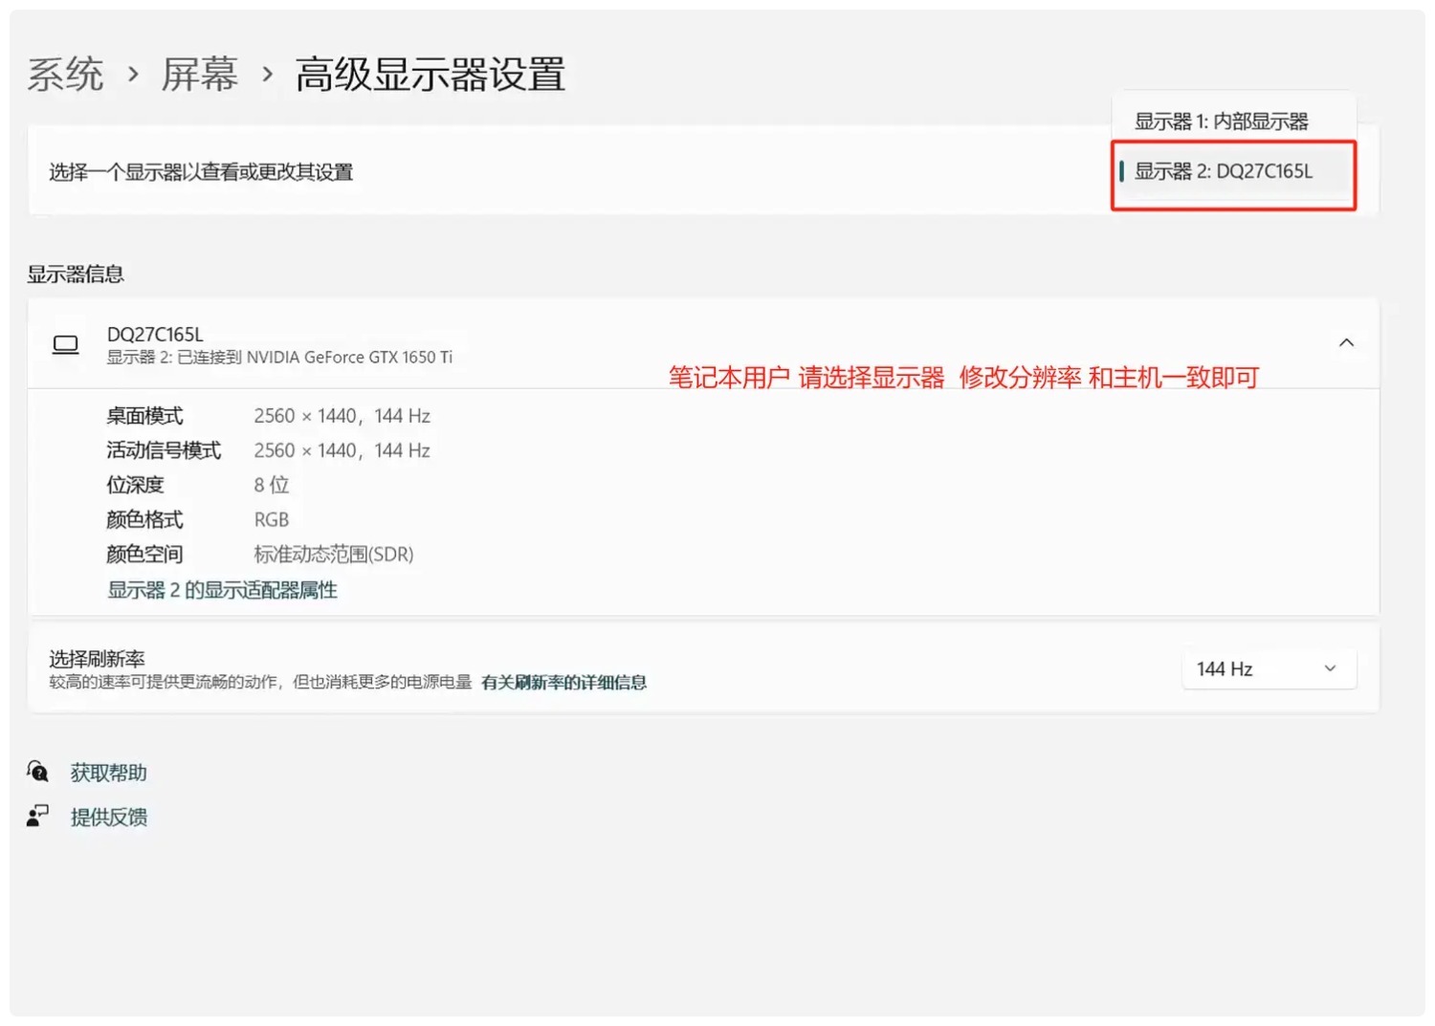Click the 提供反馈 person icon

[x=37, y=816]
